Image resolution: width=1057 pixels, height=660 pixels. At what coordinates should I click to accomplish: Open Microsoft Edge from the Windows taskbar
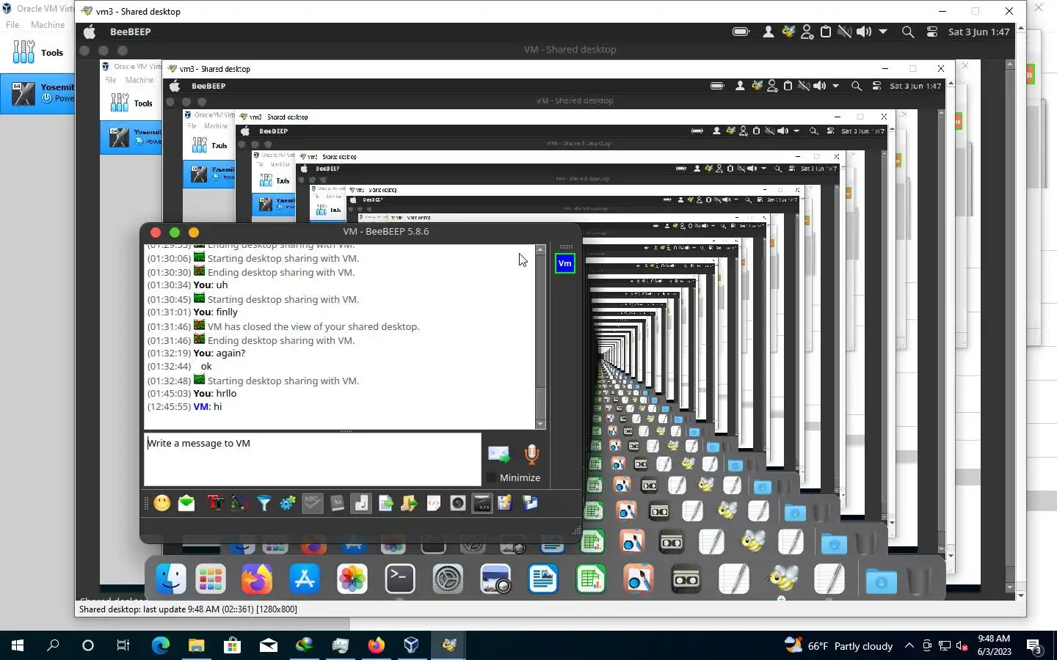click(160, 645)
